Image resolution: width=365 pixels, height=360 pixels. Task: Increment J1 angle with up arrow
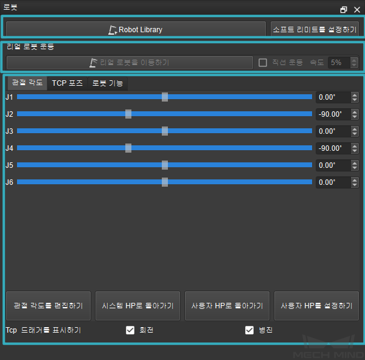pyautogui.click(x=355, y=95)
